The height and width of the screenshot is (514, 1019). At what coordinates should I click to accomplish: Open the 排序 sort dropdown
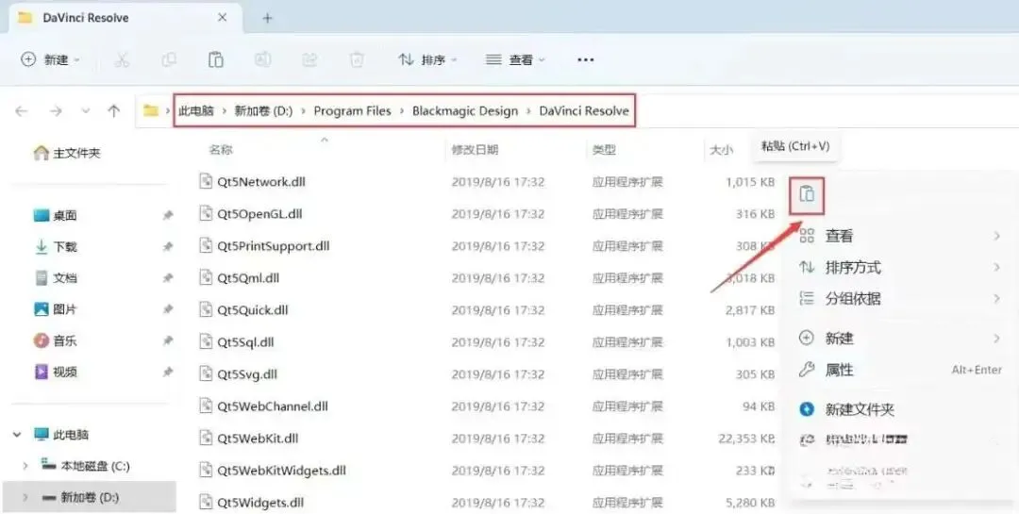click(427, 59)
